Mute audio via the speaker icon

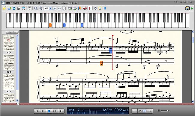(x=159, y=111)
